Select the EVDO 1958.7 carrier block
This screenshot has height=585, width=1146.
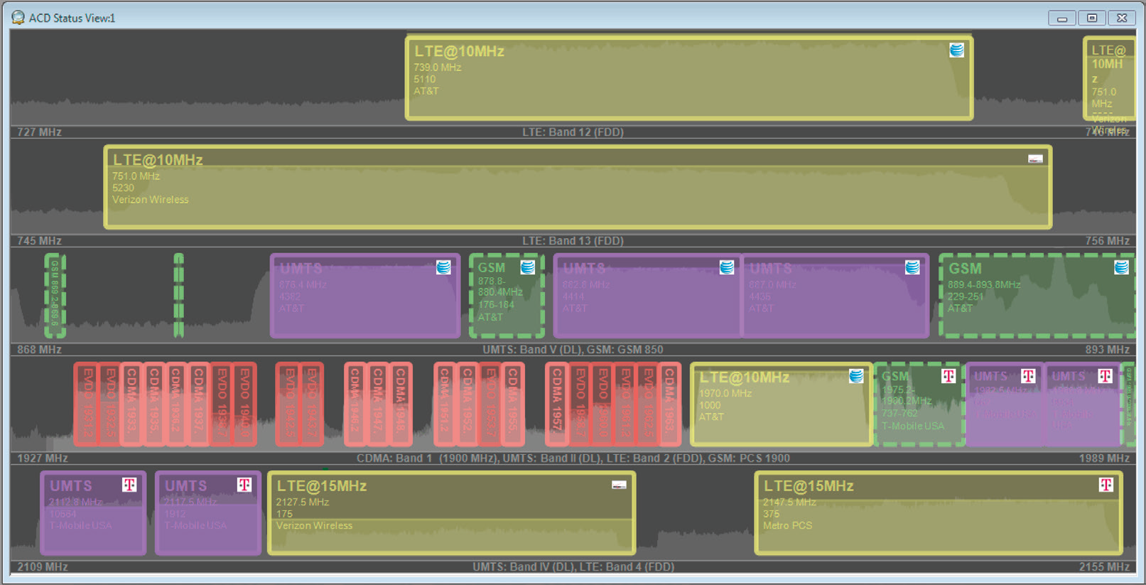coord(580,404)
